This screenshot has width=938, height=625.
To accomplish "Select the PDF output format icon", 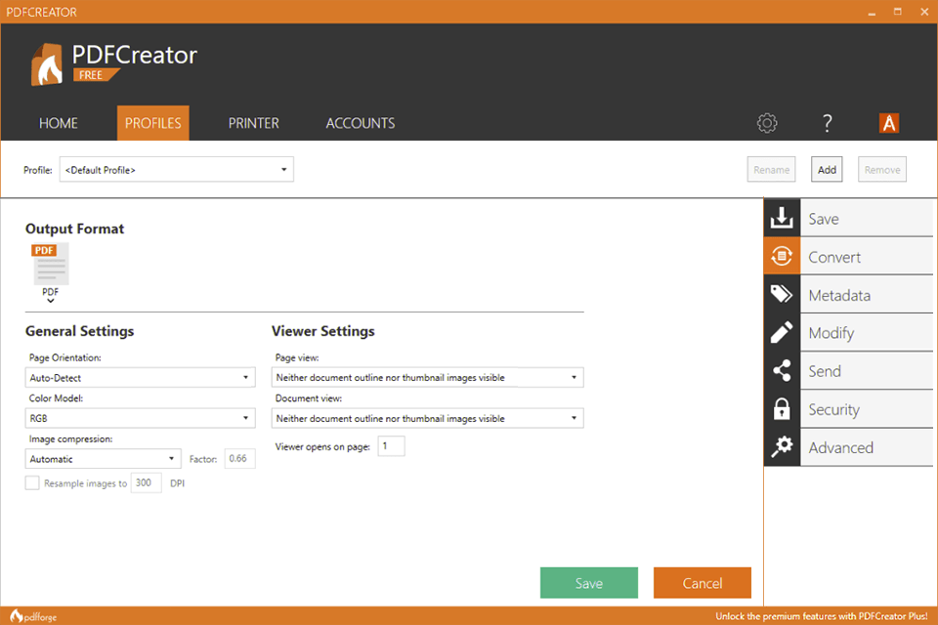I will click(x=50, y=265).
